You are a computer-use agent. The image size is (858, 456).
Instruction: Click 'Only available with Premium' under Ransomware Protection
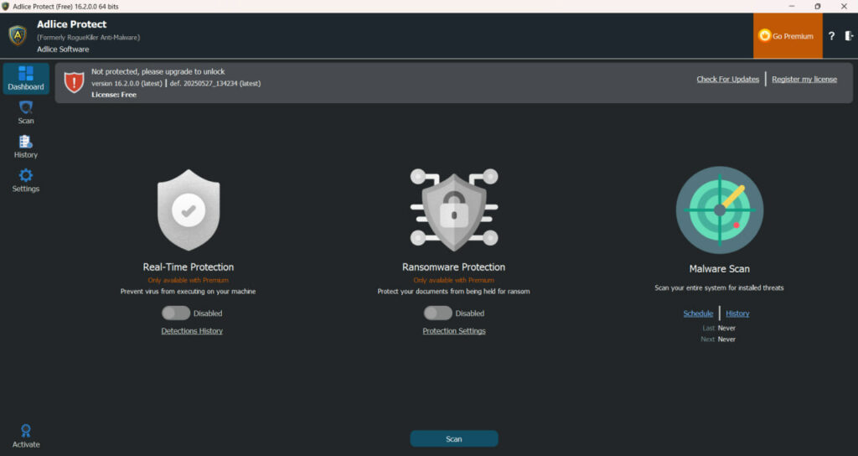coord(453,280)
